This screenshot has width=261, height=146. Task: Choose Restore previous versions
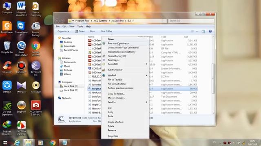pyautogui.click(x=125, y=88)
